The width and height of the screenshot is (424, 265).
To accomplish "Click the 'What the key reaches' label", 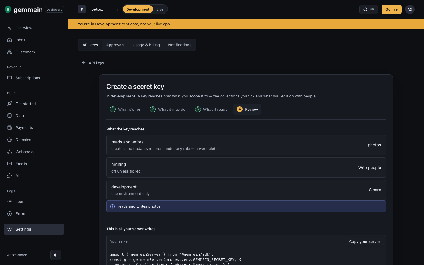I will [125, 129].
